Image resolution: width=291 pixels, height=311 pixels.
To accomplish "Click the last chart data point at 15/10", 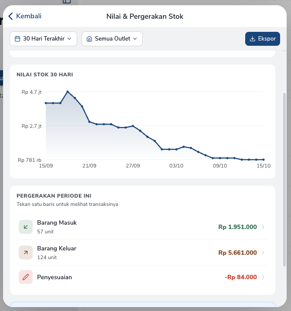I will (x=264, y=160).
